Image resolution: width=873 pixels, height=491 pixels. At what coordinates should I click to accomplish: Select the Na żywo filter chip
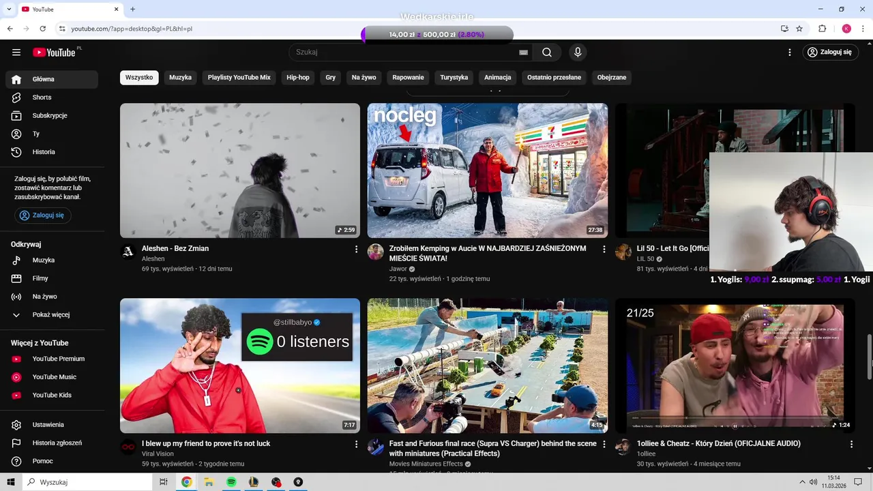pyautogui.click(x=364, y=78)
